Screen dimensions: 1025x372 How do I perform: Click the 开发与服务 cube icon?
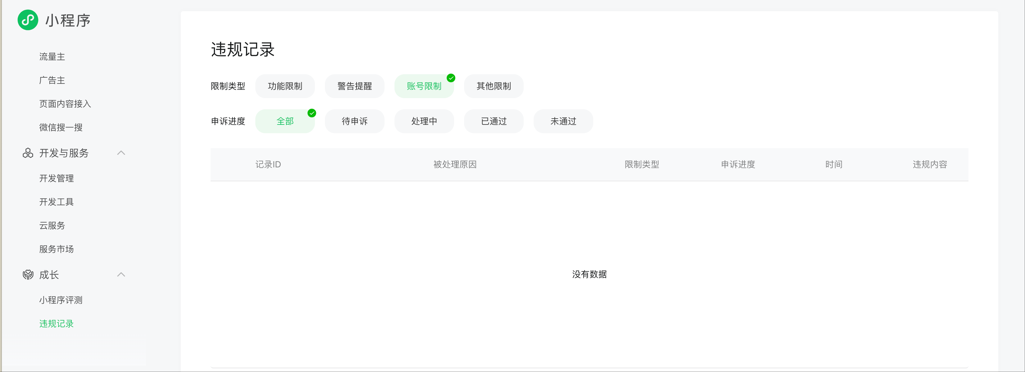click(28, 153)
